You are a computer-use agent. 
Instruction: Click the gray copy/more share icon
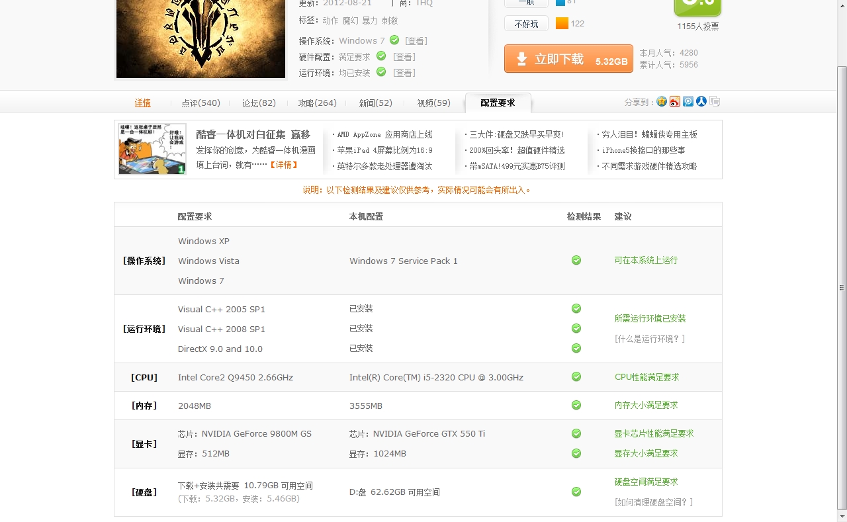tap(715, 102)
